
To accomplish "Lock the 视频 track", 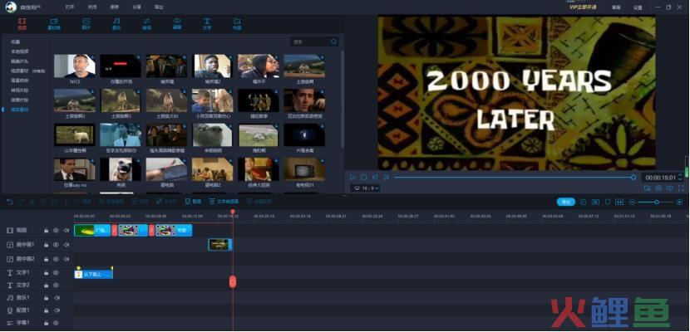I will pos(47,230).
